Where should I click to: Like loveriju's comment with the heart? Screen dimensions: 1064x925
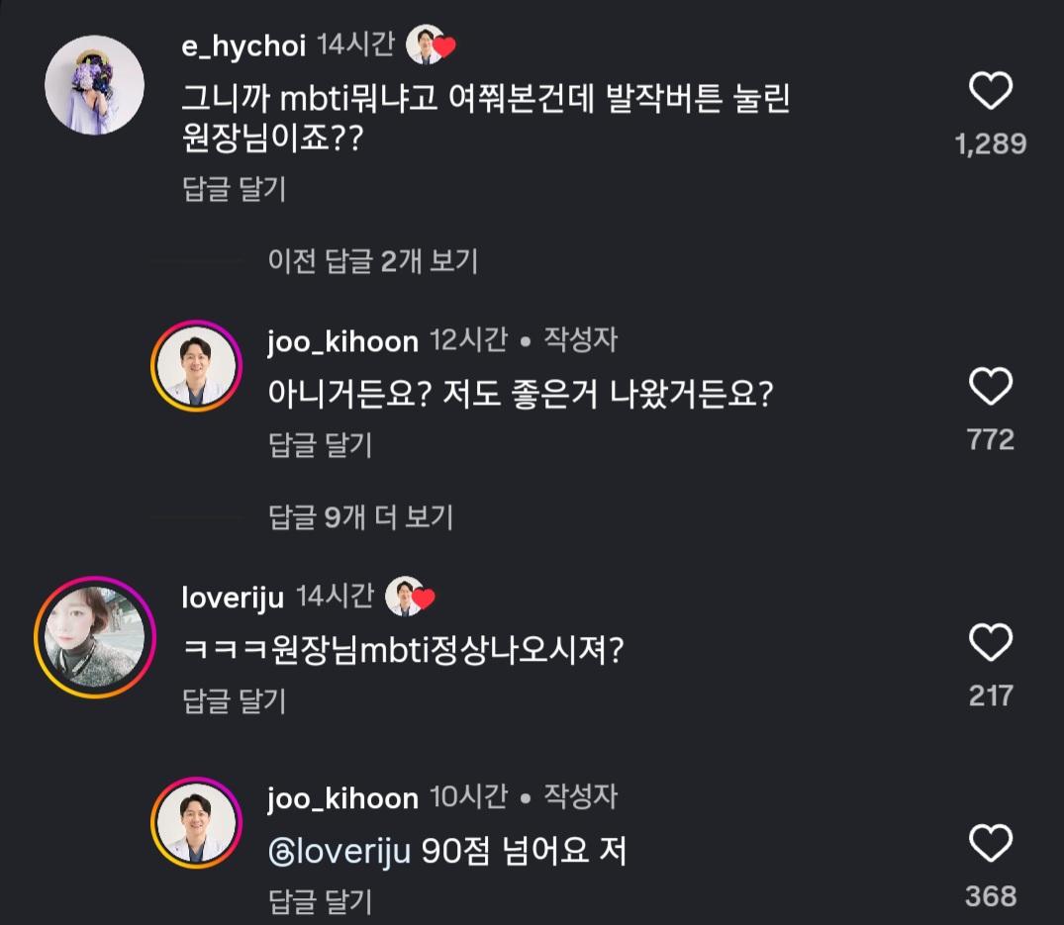990,644
